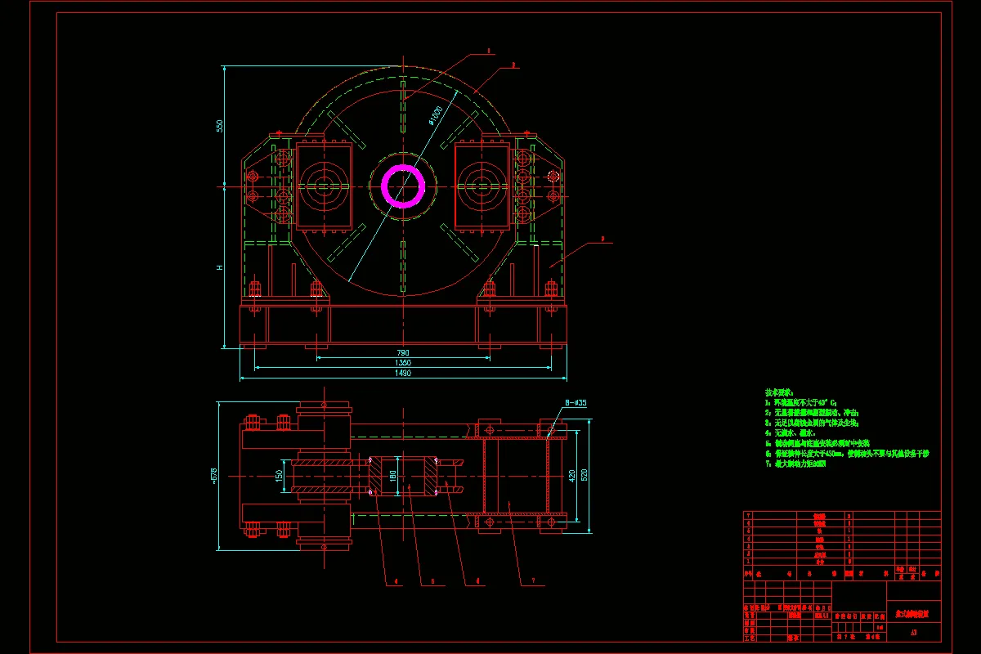This screenshot has height=654, width=981.
Task: Select the 150 dimension text
Action: 279,476
